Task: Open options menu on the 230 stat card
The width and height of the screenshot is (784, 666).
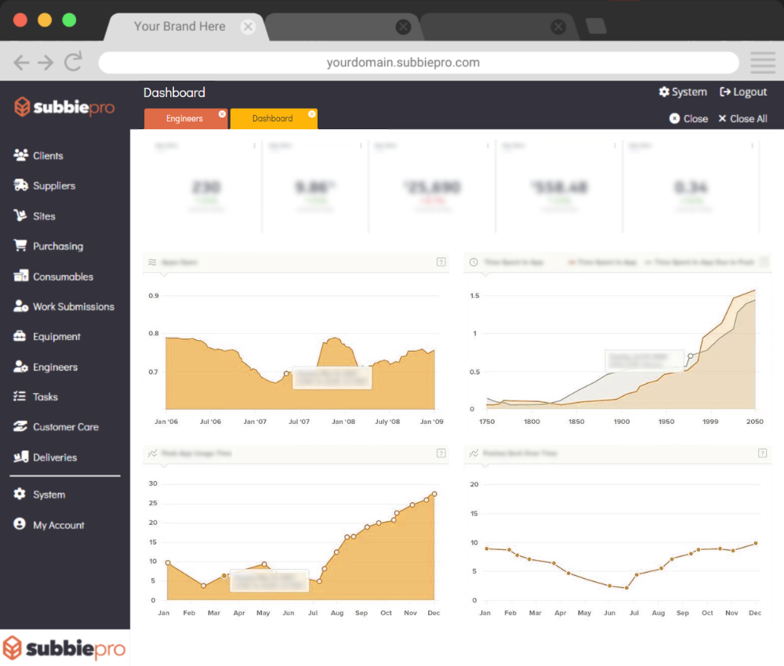Action: pos(253,146)
